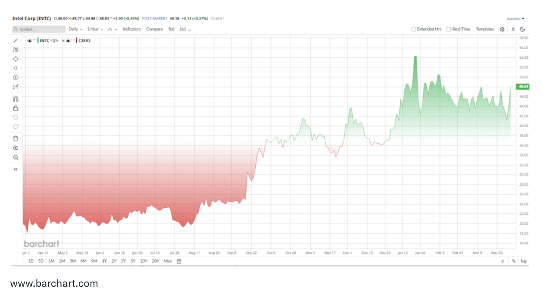This screenshot has height=292, width=543.
Task: Open the Actions dropdown menu
Action: [516, 19]
